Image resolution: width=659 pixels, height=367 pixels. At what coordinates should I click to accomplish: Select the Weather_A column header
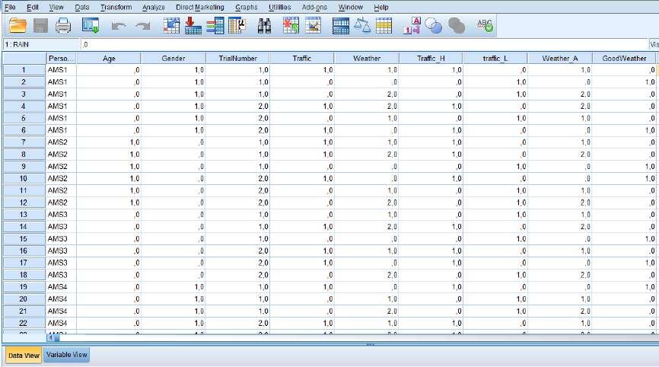click(x=560, y=59)
